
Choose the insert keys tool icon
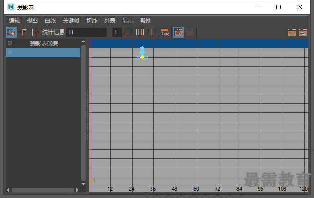[34, 32]
